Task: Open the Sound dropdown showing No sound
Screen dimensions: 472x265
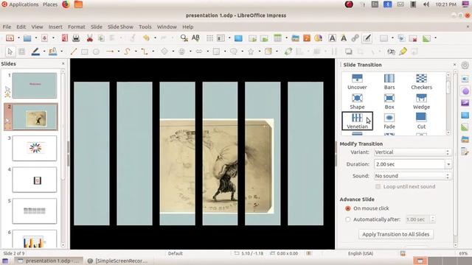Action: point(412,176)
